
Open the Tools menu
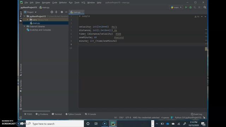pos(77,2)
